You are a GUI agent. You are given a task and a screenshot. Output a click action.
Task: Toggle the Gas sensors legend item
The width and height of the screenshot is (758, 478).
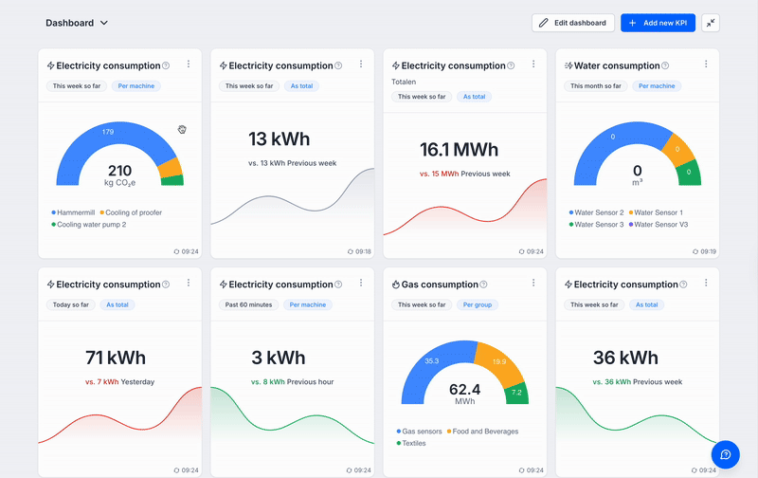[x=419, y=432]
